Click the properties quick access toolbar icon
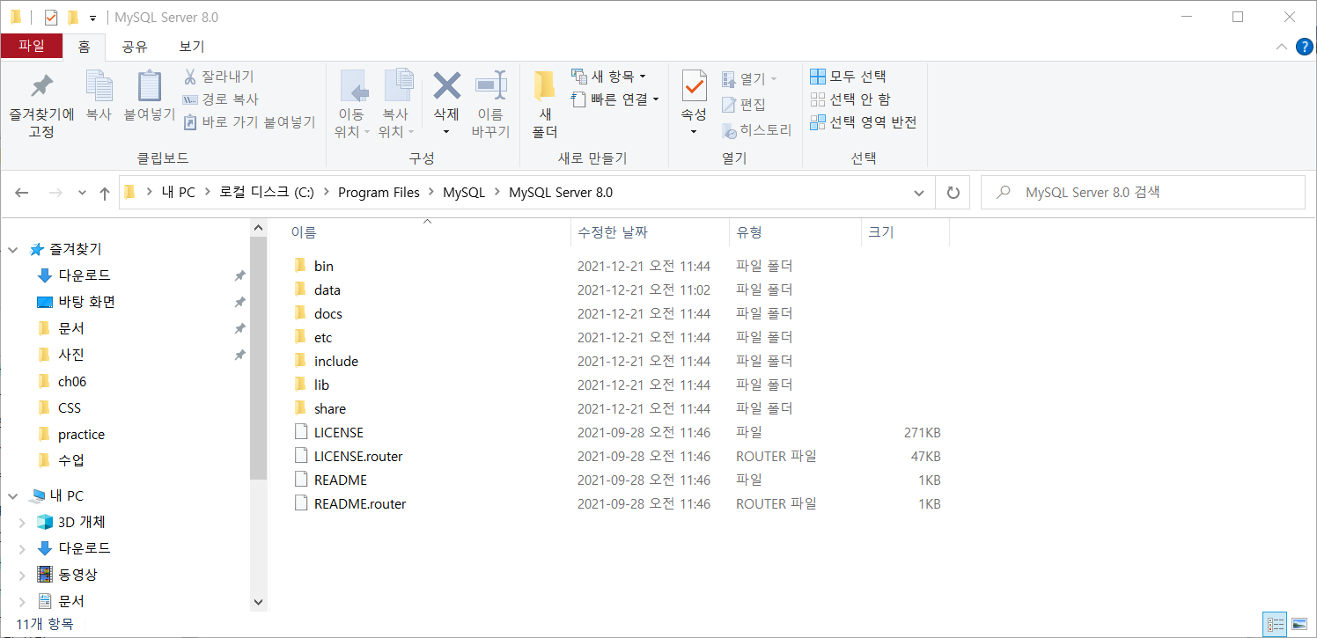This screenshot has height=638, width=1317. coord(50,18)
